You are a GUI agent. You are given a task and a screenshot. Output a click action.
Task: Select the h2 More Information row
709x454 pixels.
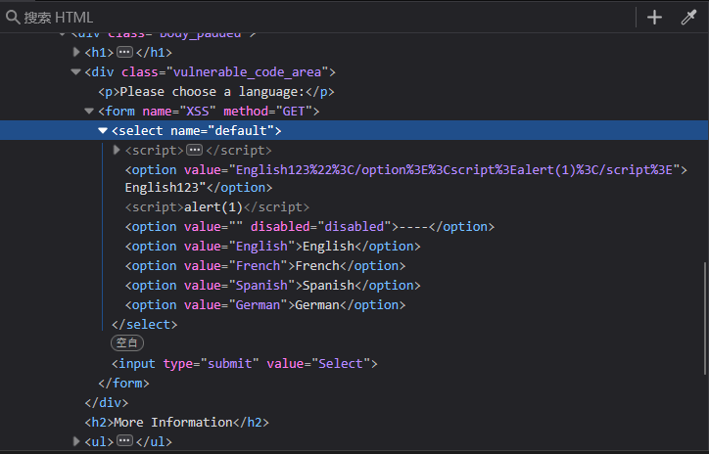pyautogui.click(x=176, y=423)
